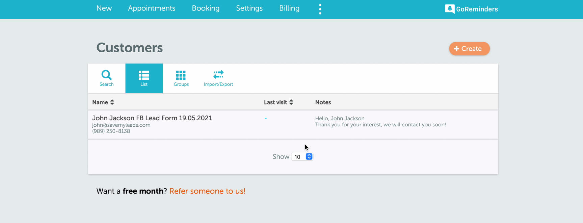Screen dimensions: 583x223
Task: Sort customers by Name arrows
Action: 112,102
